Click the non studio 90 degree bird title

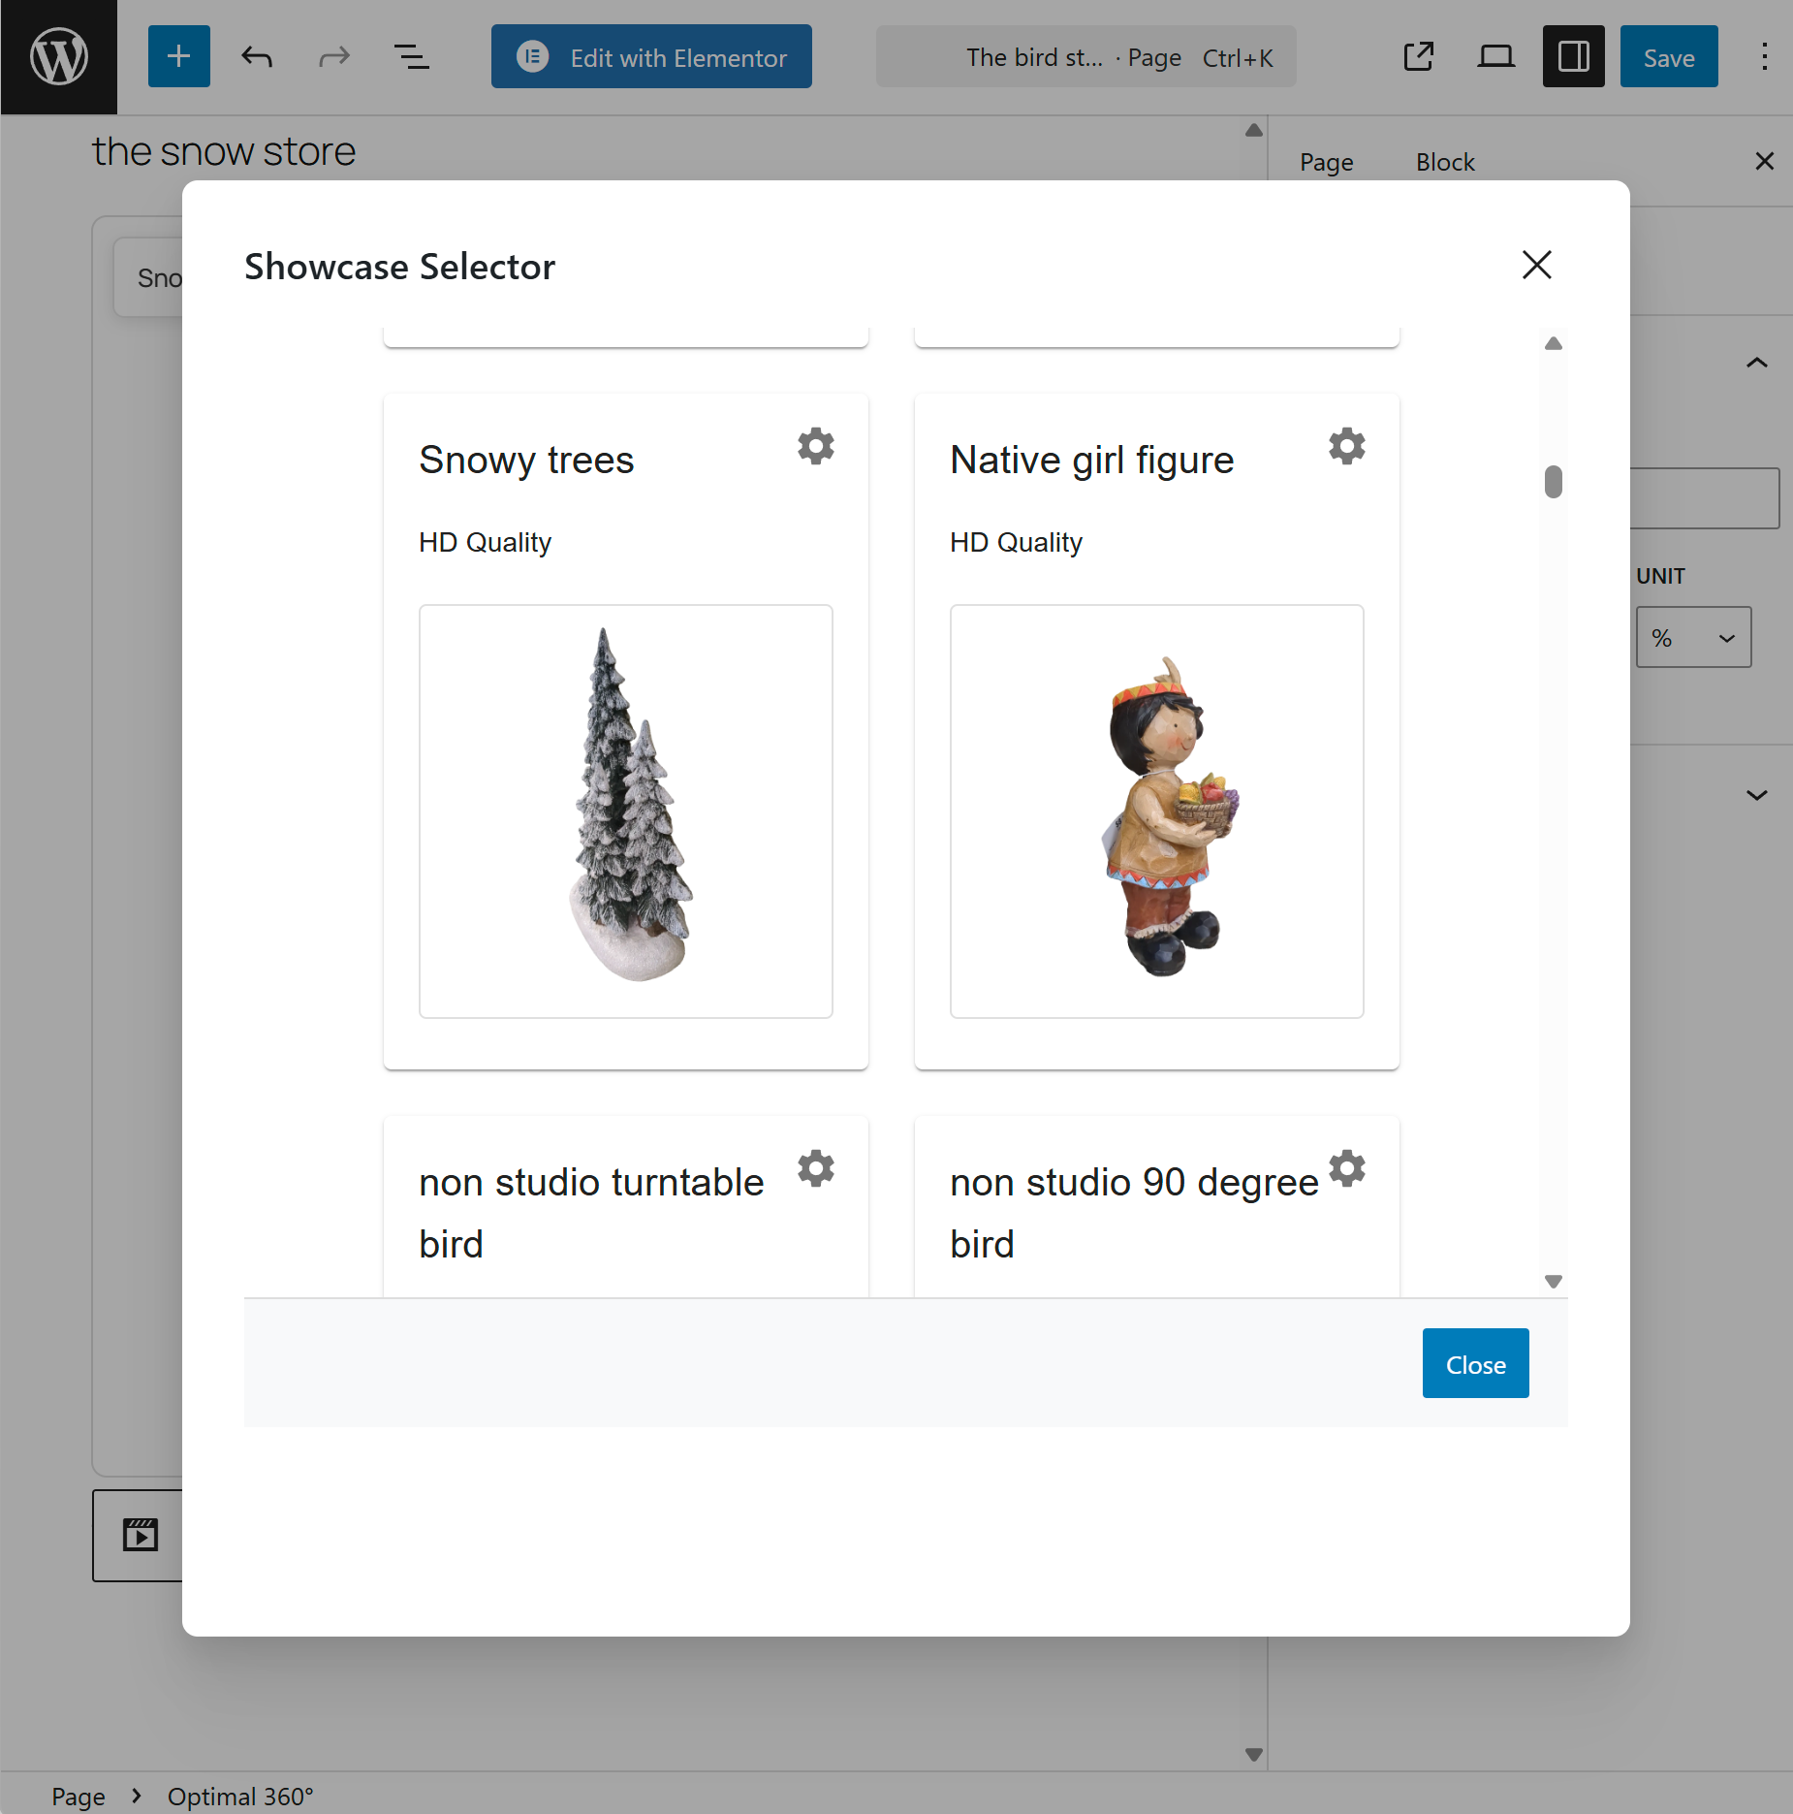pos(1134,1213)
